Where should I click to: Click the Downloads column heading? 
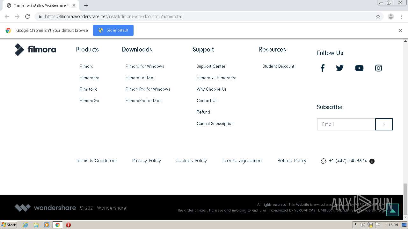click(x=137, y=50)
